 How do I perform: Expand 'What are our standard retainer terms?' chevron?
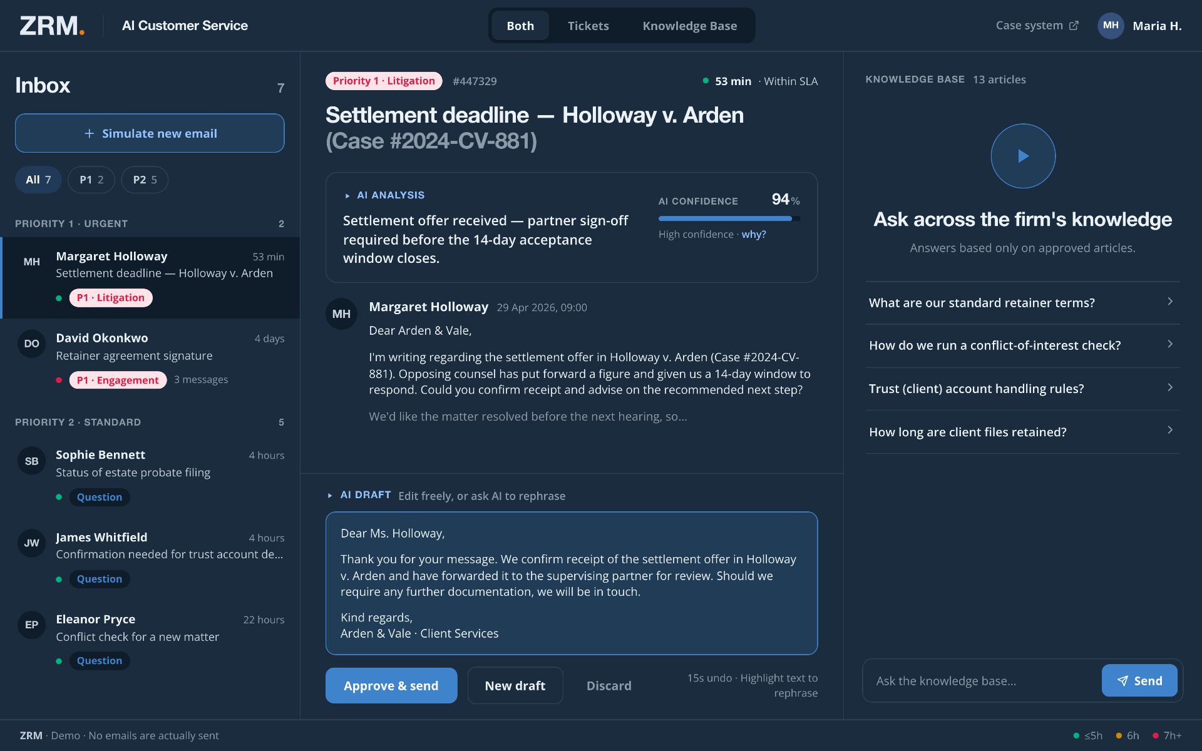pos(1170,302)
